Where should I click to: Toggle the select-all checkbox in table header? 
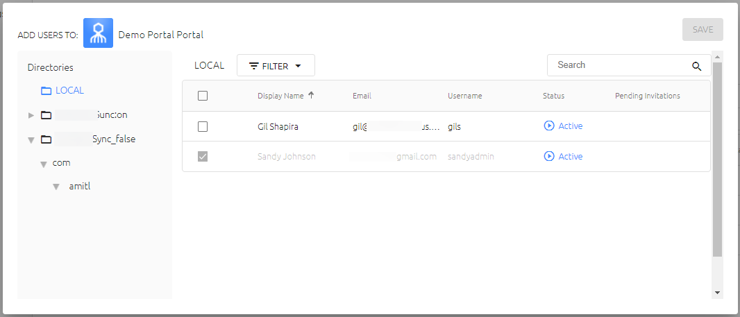(203, 96)
